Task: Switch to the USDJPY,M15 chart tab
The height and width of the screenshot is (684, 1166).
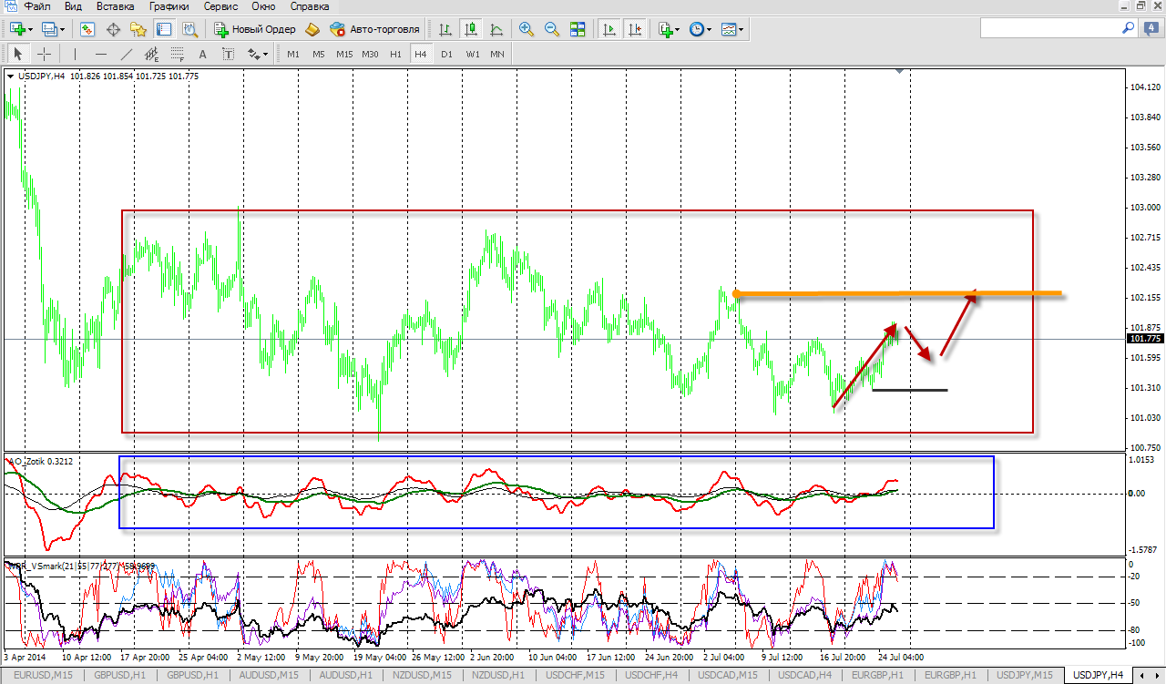Action: (1023, 675)
